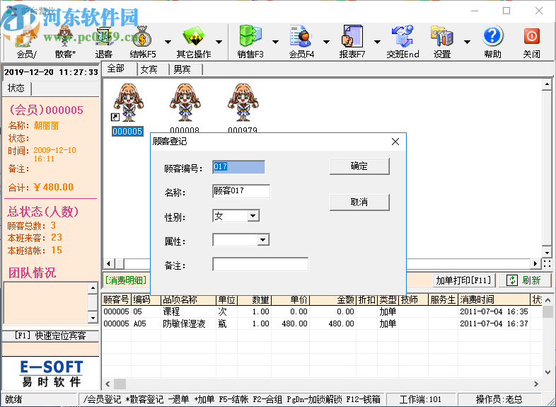
Task: Click the [消费明细] tab label
Action: (126, 280)
